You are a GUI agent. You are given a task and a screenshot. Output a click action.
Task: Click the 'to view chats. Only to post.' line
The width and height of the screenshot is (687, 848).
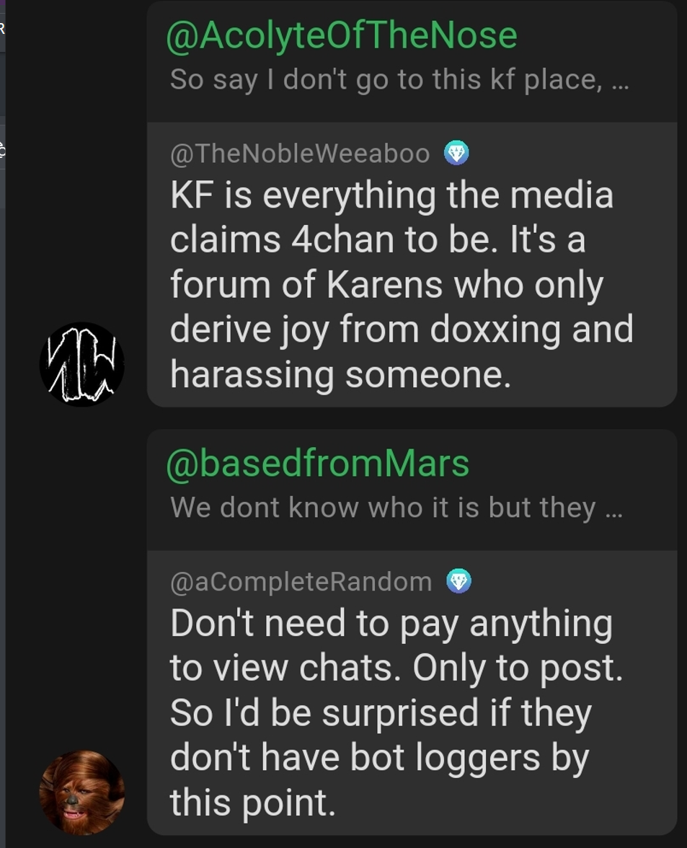pyautogui.click(x=396, y=668)
